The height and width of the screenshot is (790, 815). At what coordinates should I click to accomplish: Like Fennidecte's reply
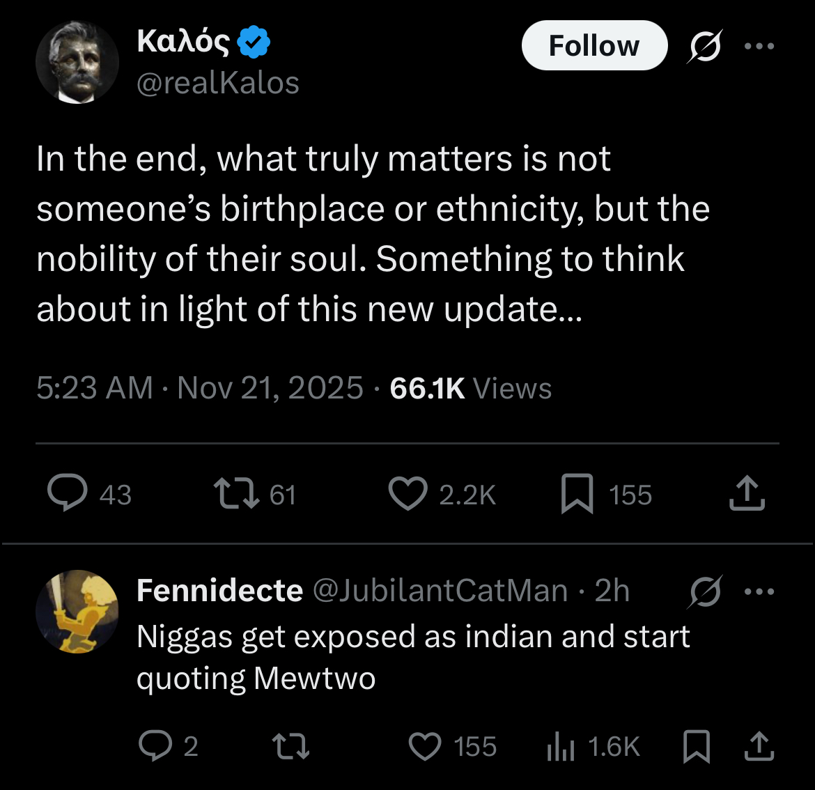click(x=425, y=747)
